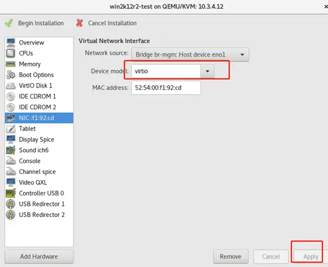328x267 pixels.
Task: Click the Cancel button
Action: click(271, 257)
